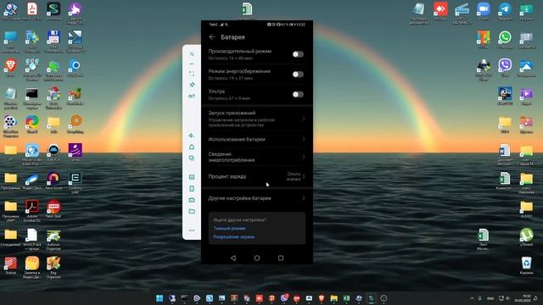
Task: Follow the Темный режим link
Action: [x=230, y=228]
